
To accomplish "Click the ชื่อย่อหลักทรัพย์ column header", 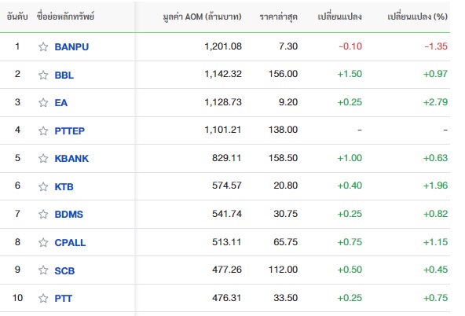I will click(65, 16).
